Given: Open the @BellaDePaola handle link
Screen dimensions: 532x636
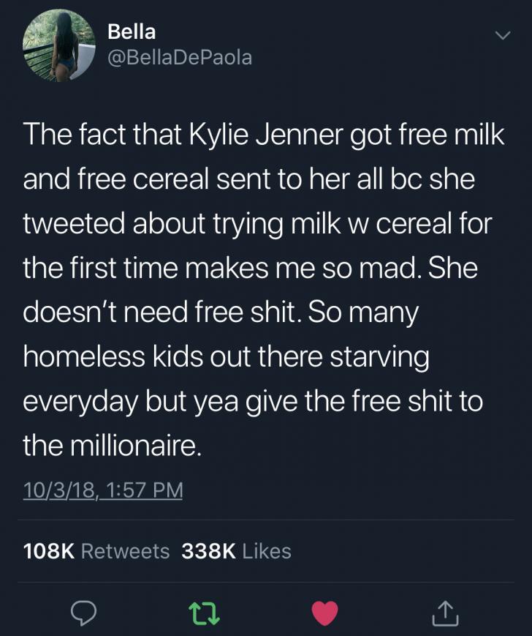Looking at the screenshot, I should pyautogui.click(x=180, y=58).
